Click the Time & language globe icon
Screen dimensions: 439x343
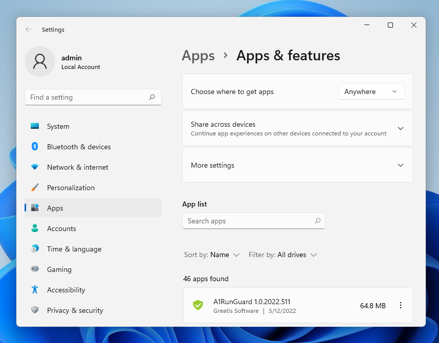point(35,249)
